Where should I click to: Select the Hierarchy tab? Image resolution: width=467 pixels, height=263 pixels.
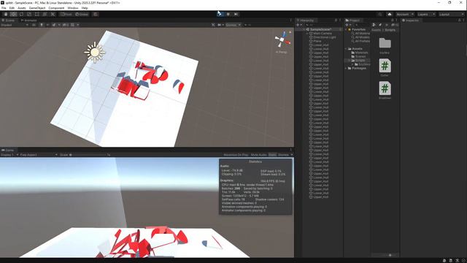tap(305, 20)
